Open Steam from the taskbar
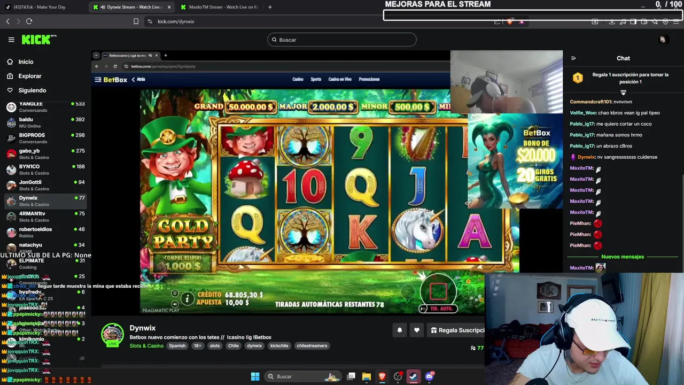684x385 pixels. coord(413,376)
